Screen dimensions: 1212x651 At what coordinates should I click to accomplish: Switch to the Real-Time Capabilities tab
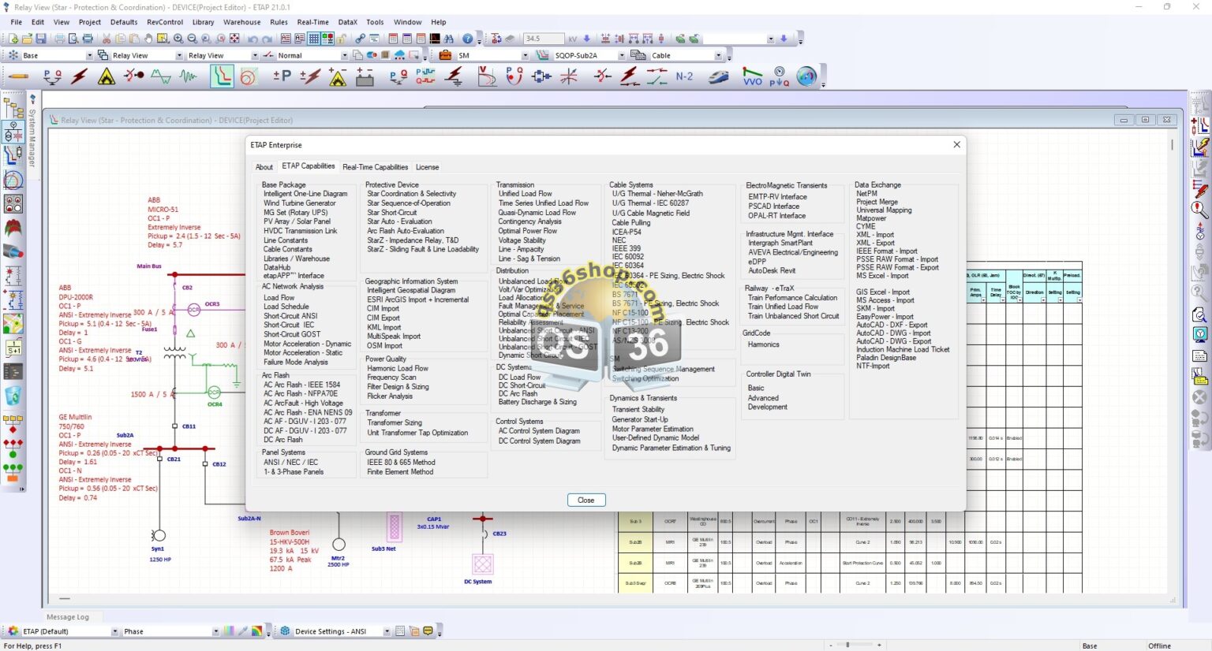coord(375,167)
